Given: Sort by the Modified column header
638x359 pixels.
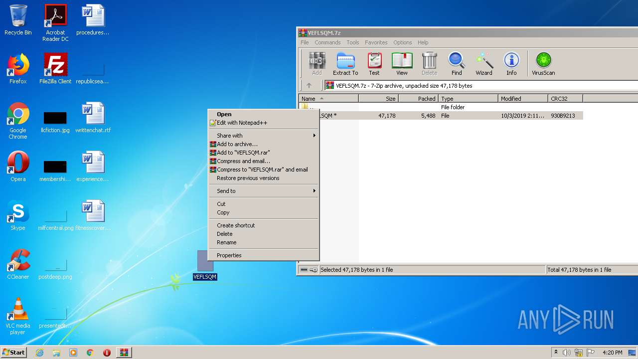Looking at the screenshot, I should 523,99.
